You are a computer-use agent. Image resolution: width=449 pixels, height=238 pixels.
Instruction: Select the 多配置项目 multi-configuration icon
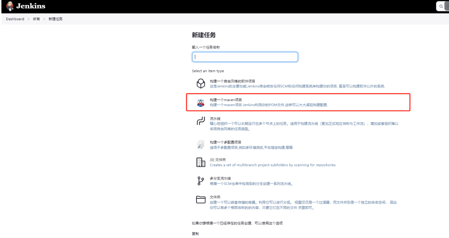click(x=201, y=145)
